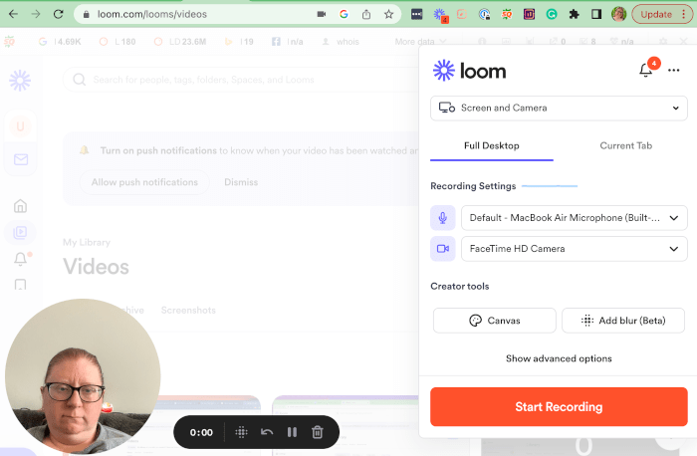Open the Grammarly extension icon
The width and height of the screenshot is (697, 456).
[552, 14]
